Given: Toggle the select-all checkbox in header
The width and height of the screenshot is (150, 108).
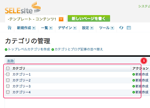Looking at the screenshot, I should (x=8, y=68).
